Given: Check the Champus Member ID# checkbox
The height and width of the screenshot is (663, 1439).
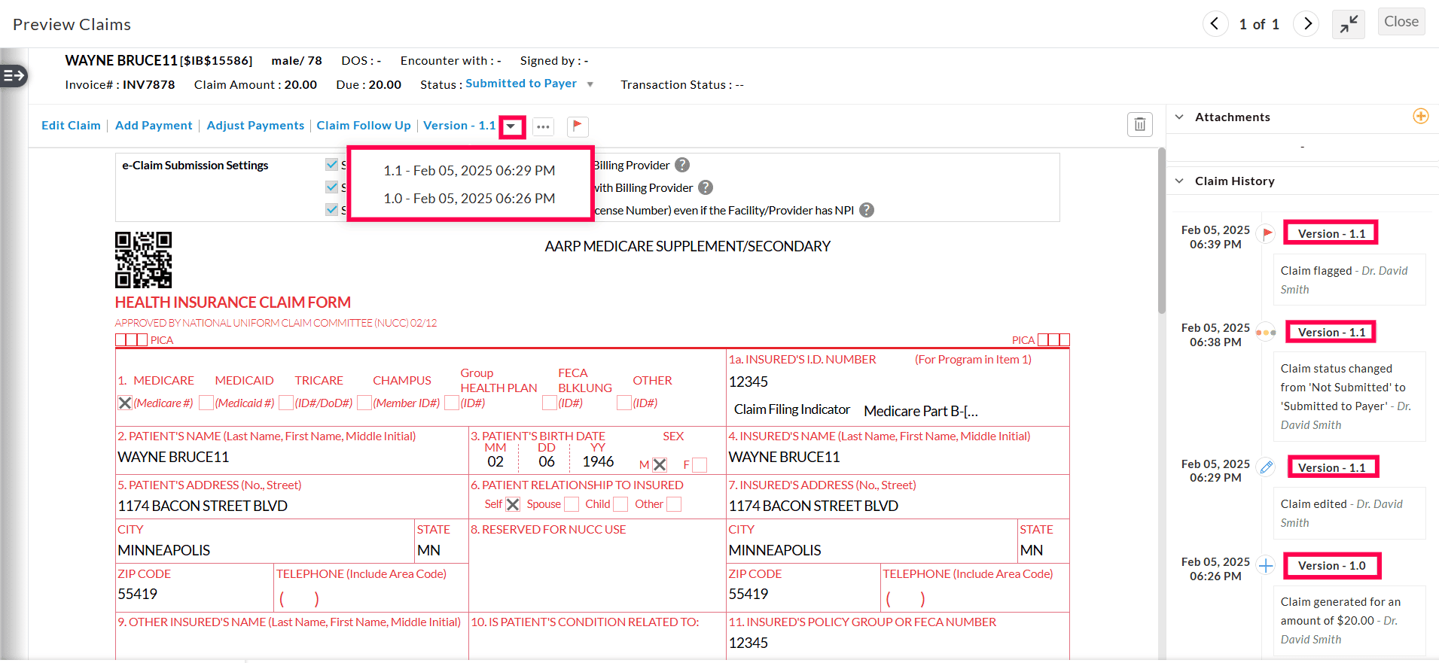Looking at the screenshot, I should pos(364,403).
